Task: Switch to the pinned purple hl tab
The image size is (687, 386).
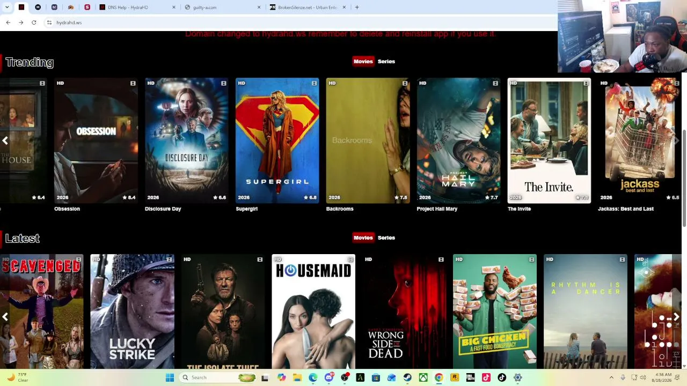Action: [x=54, y=8]
